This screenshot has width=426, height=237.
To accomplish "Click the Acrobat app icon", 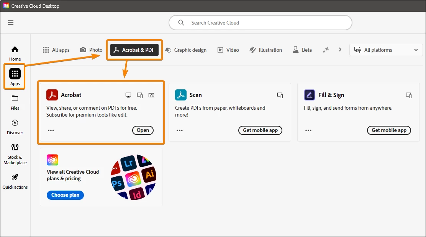I will tap(52, 95).
